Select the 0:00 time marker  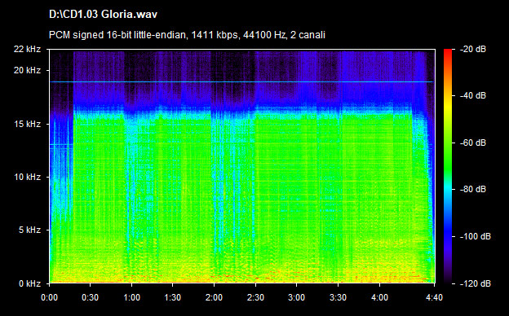[x=49, y=297]
